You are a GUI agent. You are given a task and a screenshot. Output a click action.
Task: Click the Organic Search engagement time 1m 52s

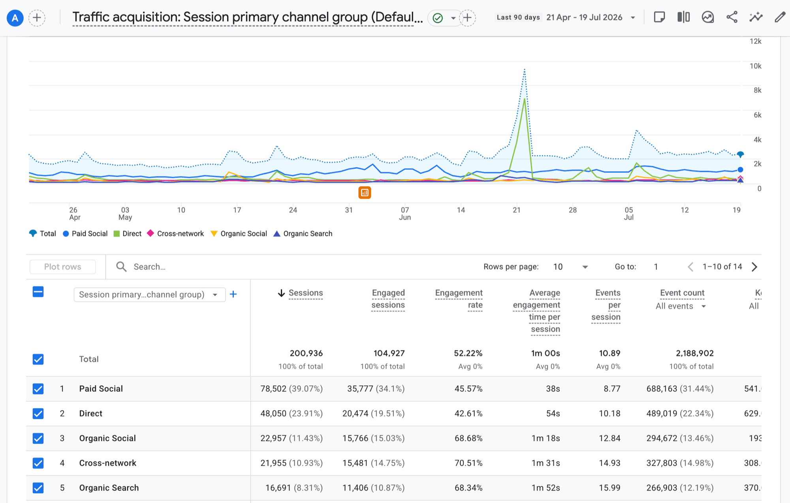[546, 488]
